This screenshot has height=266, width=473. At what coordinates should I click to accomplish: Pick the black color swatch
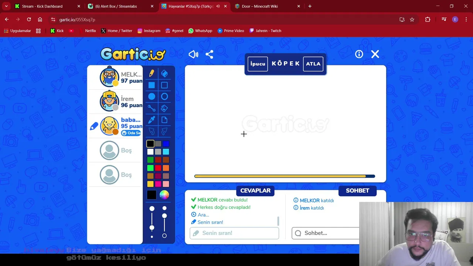pyautogui.click(x=150, y=144)
